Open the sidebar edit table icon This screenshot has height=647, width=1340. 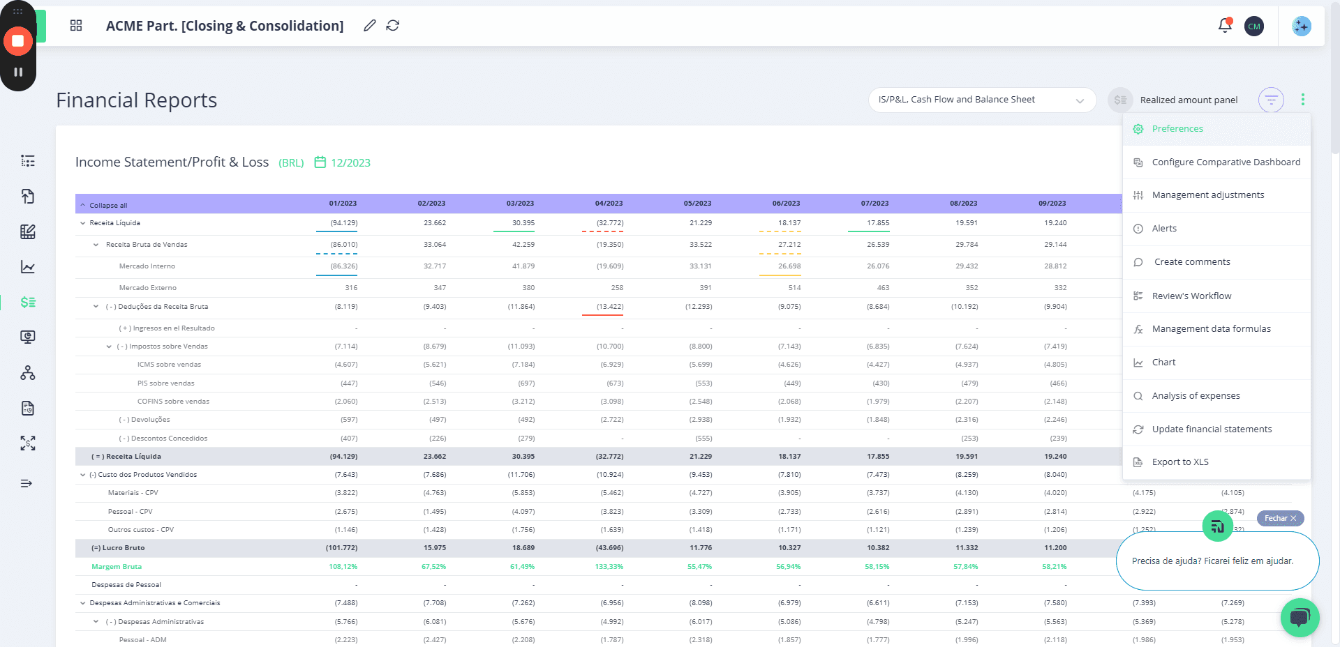click(x=28, y=231)
